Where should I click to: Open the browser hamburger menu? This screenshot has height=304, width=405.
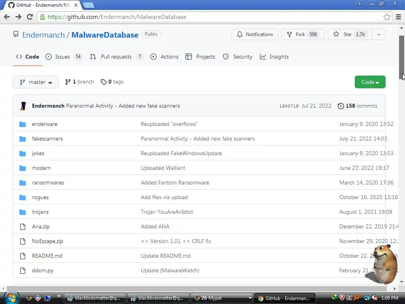click(x=399, y=17)
